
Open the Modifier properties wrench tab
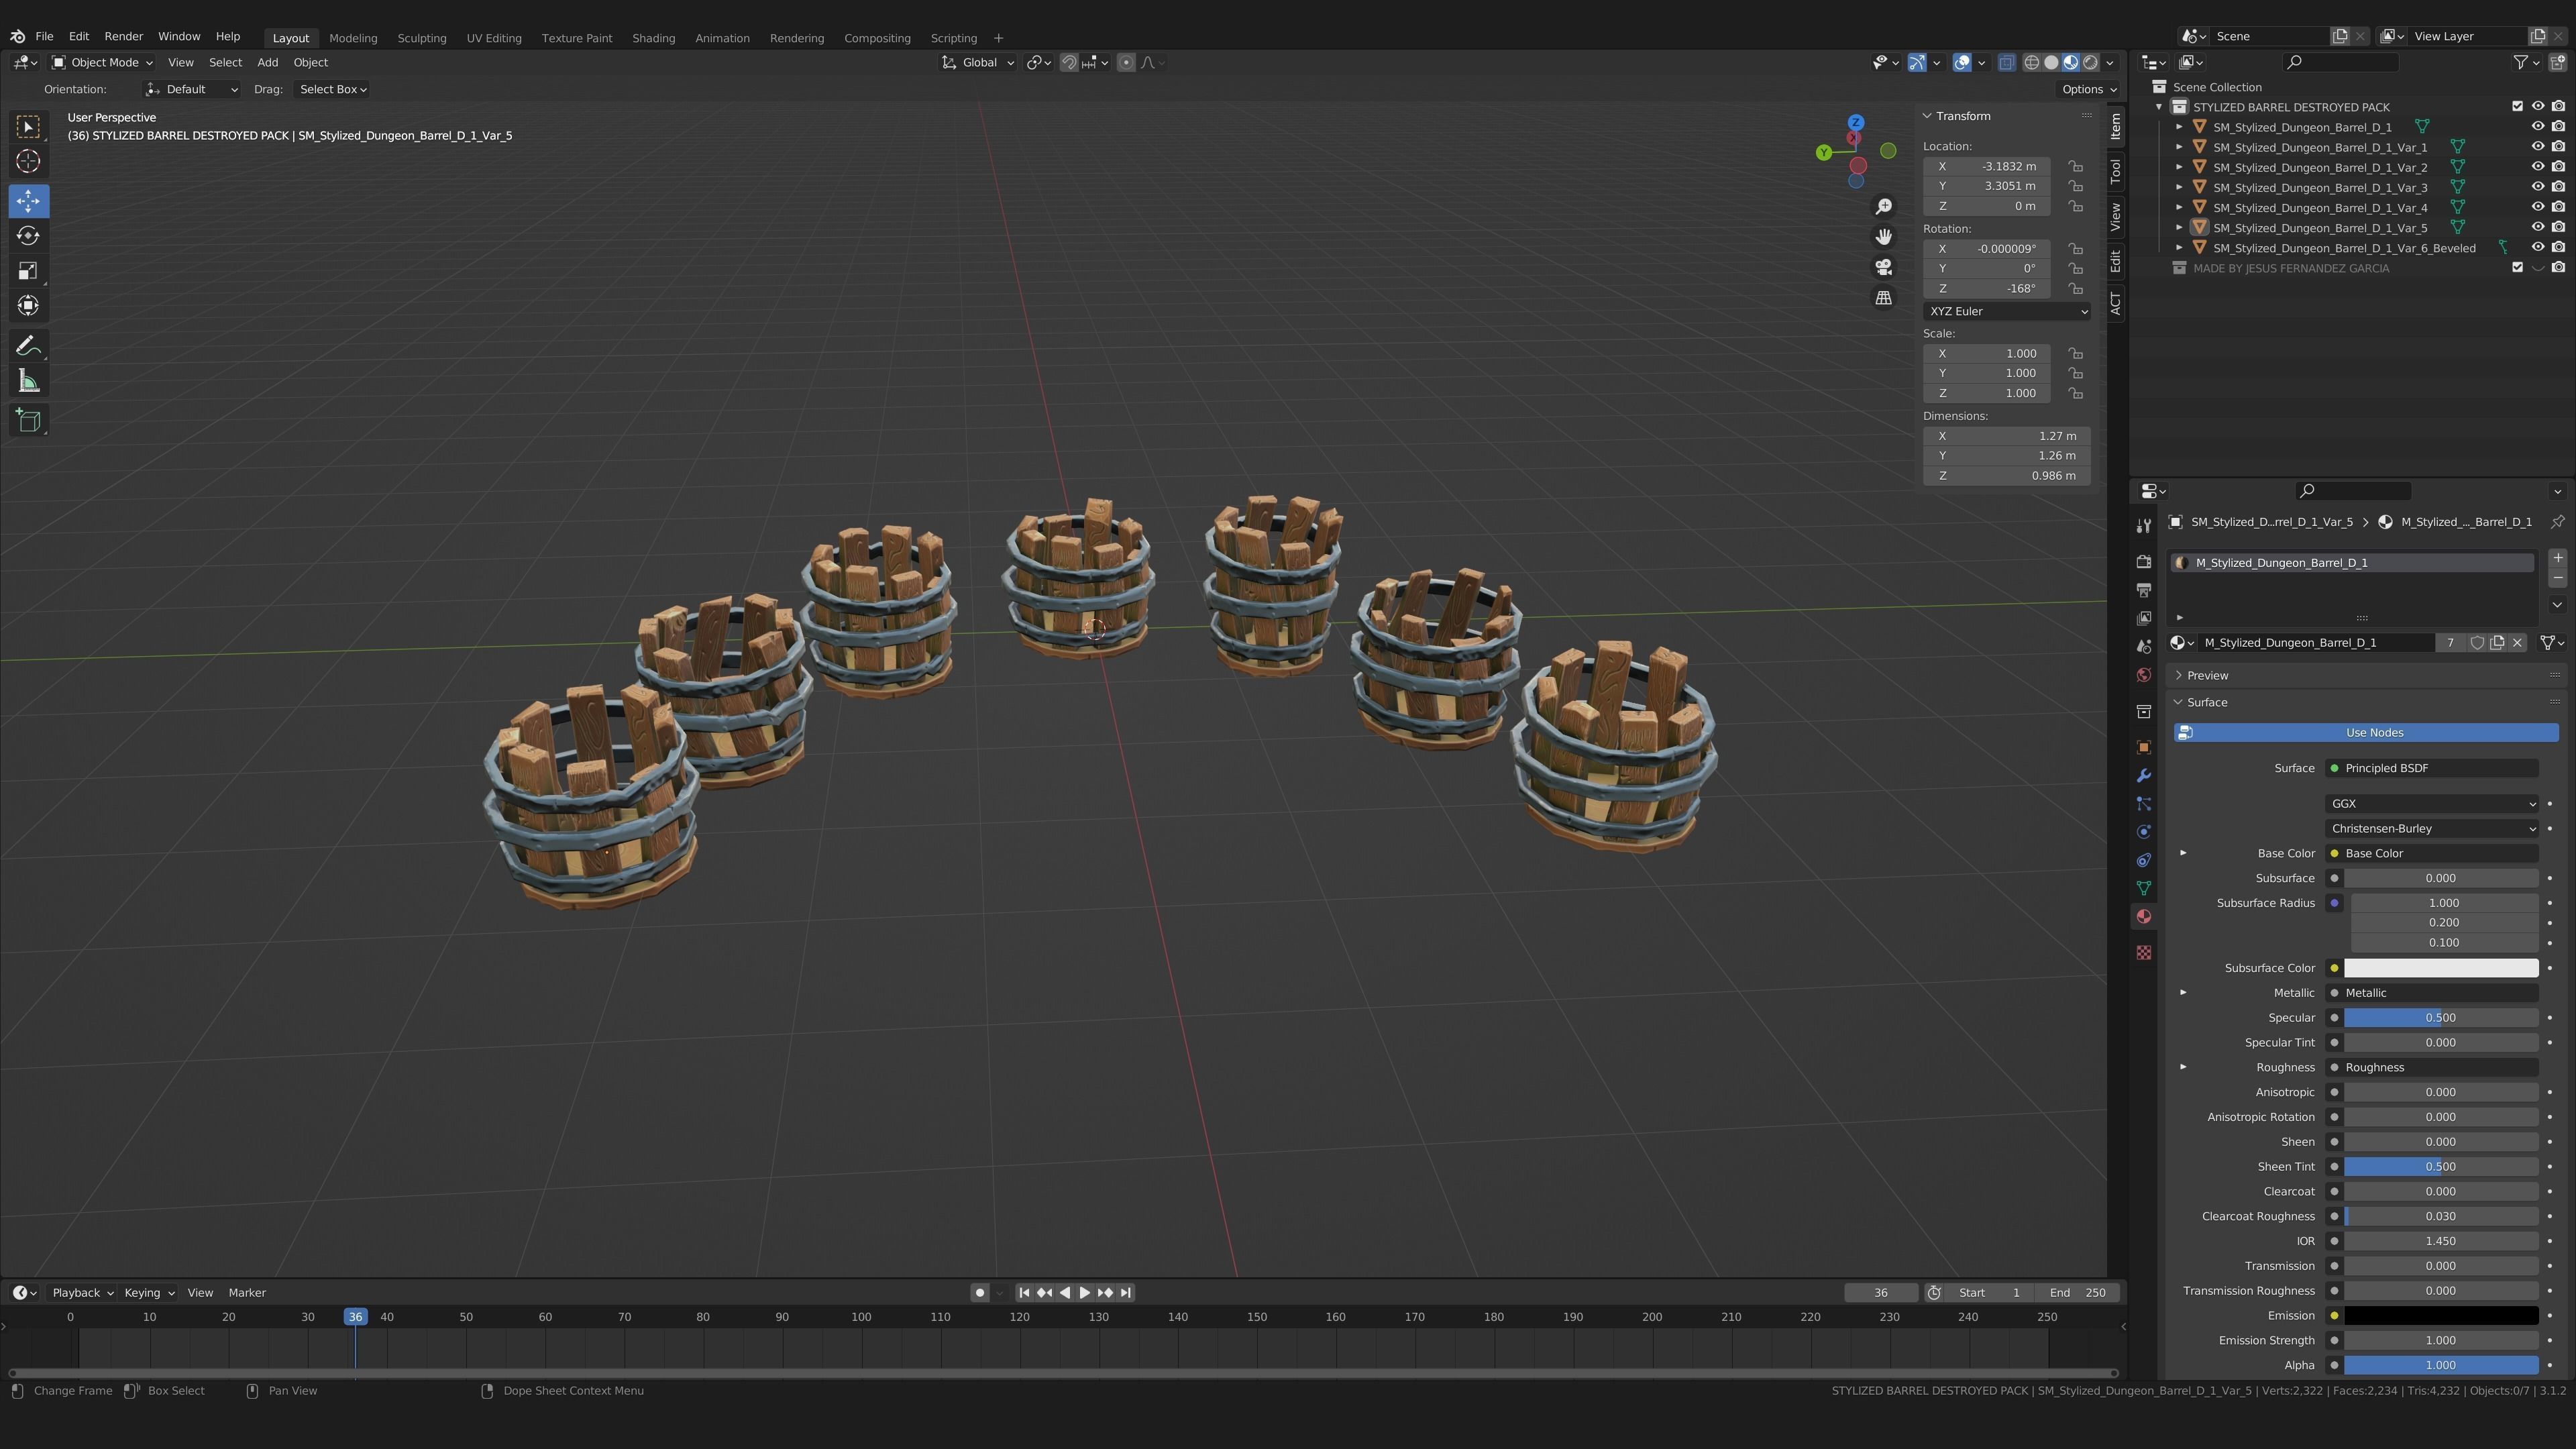coord(2143,776)
